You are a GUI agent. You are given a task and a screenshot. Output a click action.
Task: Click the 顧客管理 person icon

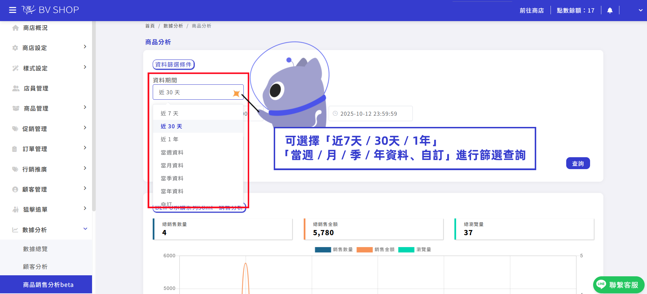tap(15, 190)
